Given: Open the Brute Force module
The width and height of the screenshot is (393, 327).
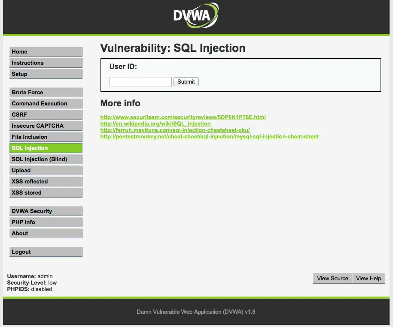Looking at the screenshot, I should tap(46, 92).
